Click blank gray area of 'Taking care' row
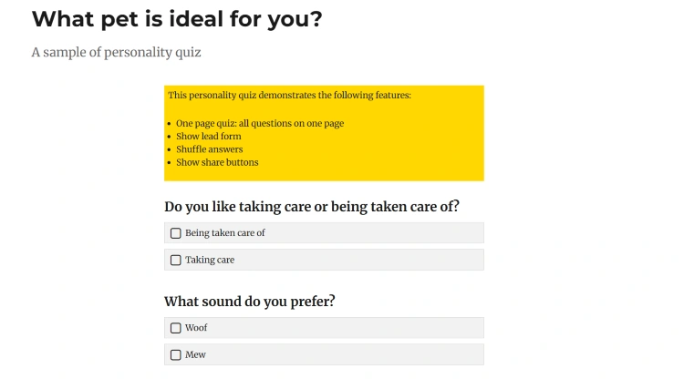 point(358,260)
